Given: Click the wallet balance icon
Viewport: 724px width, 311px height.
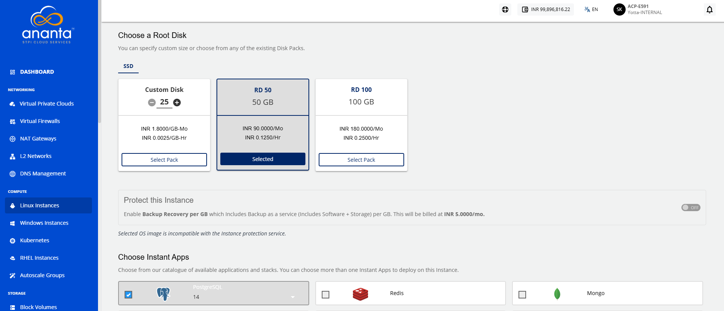Looking at the screenshot, I should point(525,9).
